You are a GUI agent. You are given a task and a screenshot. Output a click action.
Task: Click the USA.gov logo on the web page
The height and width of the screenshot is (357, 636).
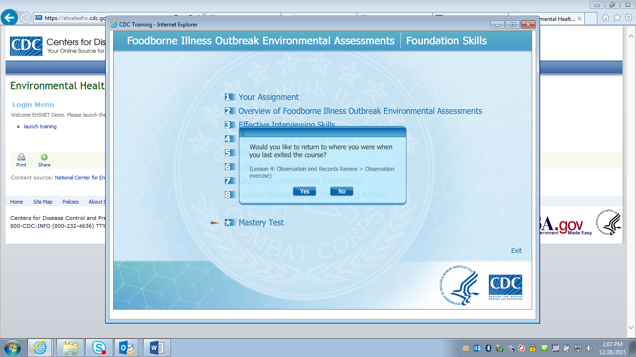pyautogui.click(x=566, y=225)
